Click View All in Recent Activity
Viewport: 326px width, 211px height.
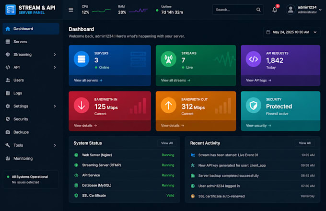[304, 143]
